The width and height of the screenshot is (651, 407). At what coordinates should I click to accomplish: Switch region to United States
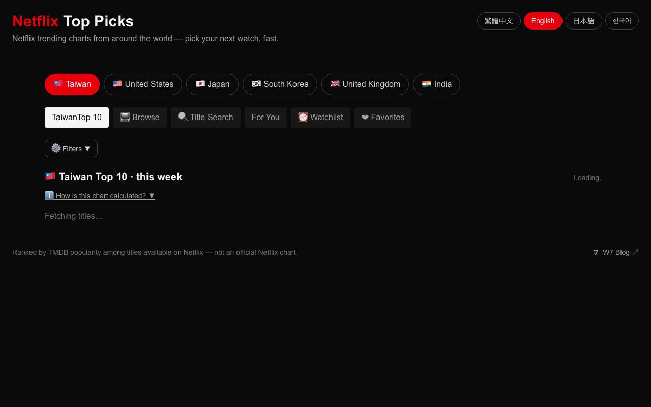click(x=143, y=84)
